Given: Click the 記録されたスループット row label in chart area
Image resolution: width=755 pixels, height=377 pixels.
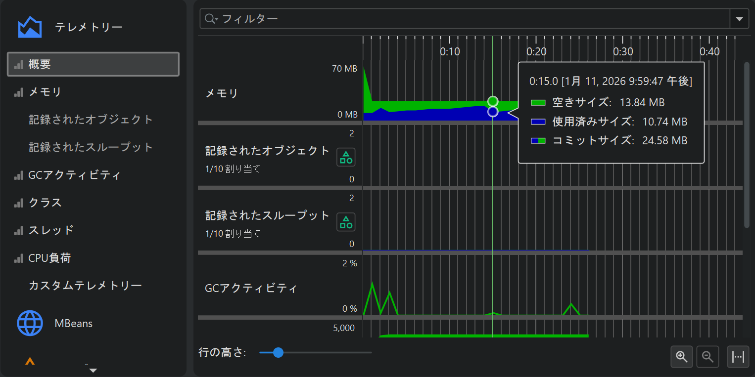Looking at the screenshot, I should coord(267,215).
